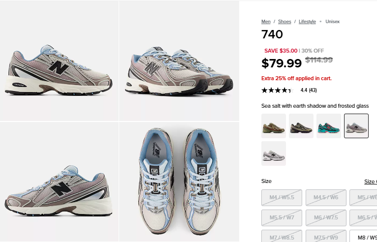Select the M5.5 / W7 size button
The image size is (377, 242).
[x=282, y=218]
